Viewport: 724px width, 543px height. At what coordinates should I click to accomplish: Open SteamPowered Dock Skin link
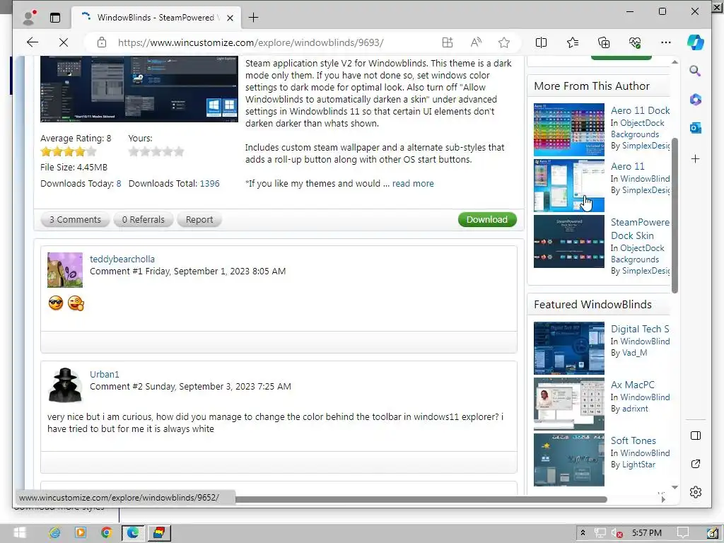coord(640,228)
